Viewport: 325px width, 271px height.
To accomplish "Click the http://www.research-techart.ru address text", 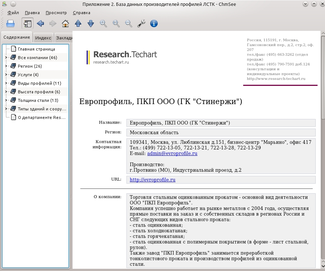I will click(276, 79).
